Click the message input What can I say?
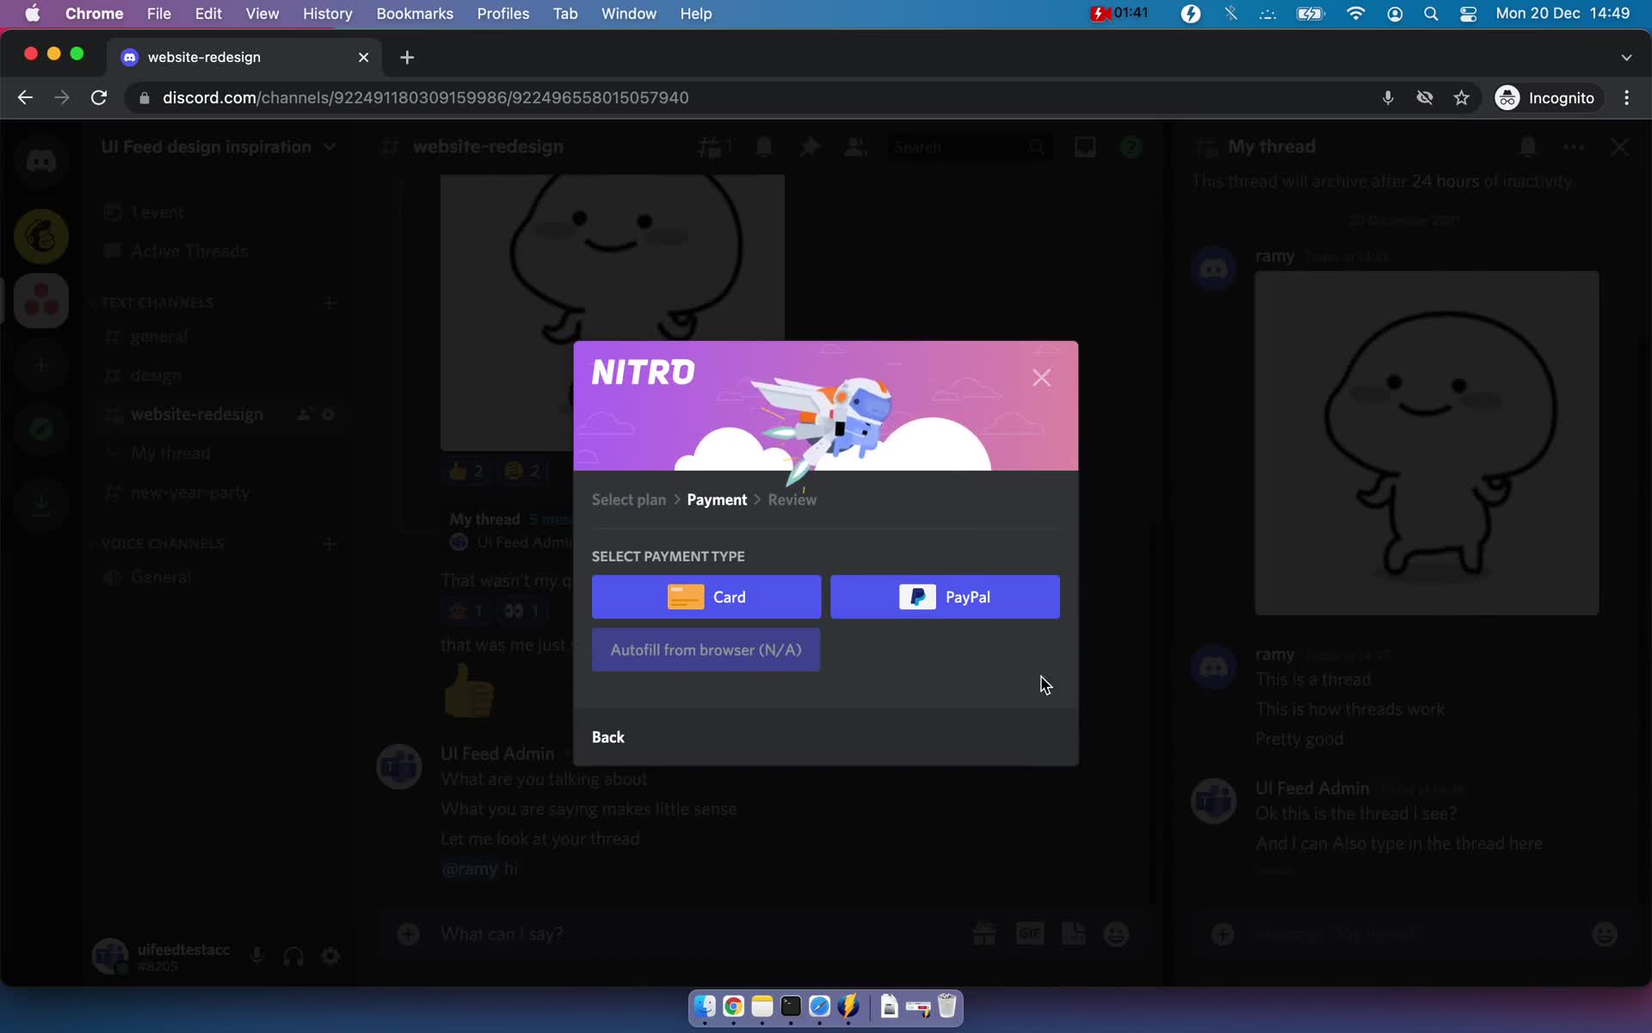The height and width of the screenshot is (1033, 1652). (697, 934)
